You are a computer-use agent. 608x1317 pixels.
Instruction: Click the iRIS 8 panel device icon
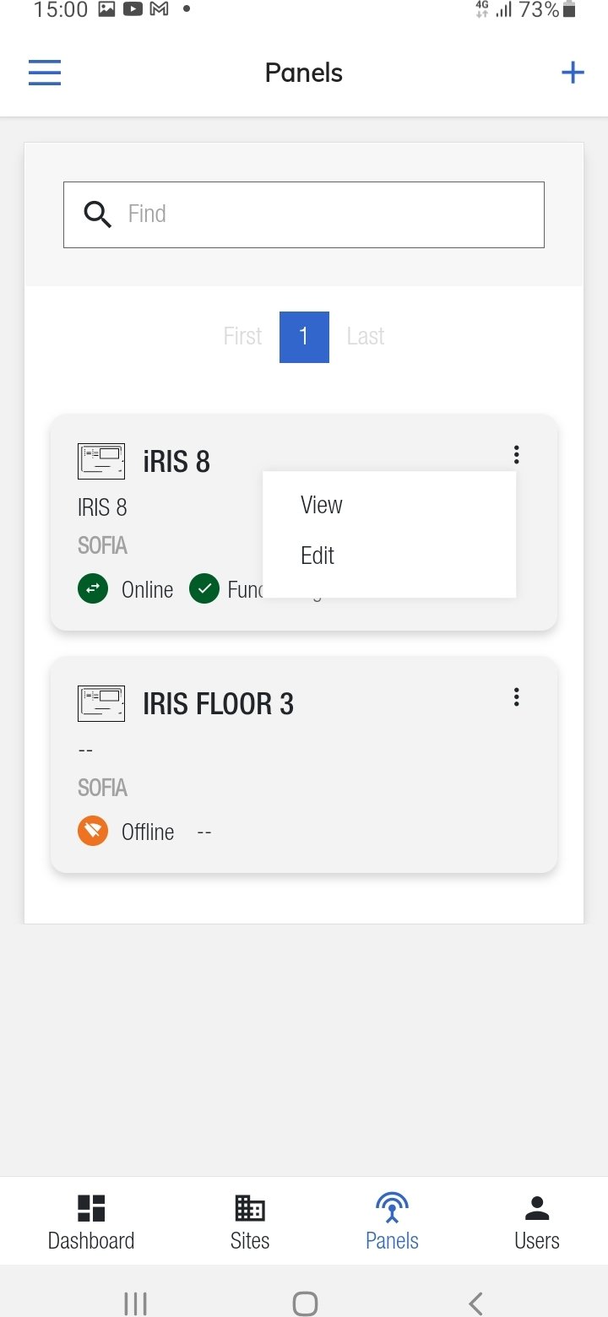coord(101,462)
